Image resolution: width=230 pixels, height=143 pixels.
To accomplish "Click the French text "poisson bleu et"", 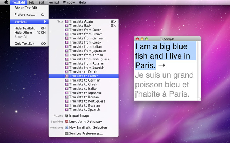I will tap(162, 85).
